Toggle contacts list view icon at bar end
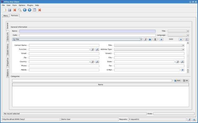The image size is (198, 123). pyautogui.click(x=187, y=39)
